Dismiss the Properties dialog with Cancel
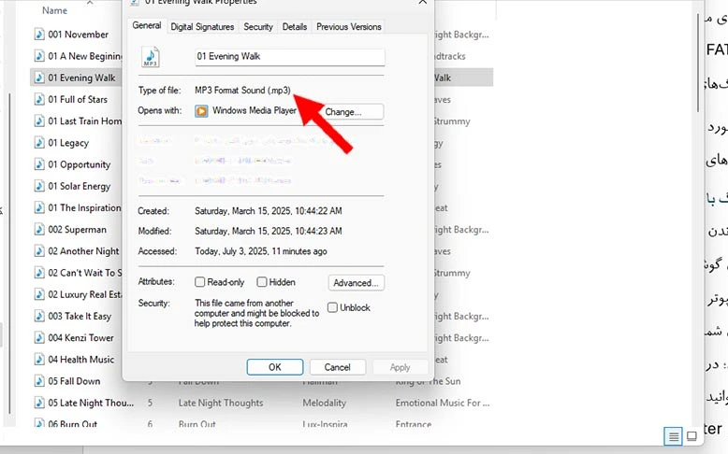 pyautogui.click(x=337, y=367)
